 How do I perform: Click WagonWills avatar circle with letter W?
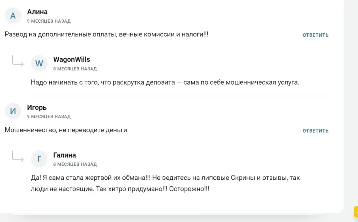(x=39, y=63)
